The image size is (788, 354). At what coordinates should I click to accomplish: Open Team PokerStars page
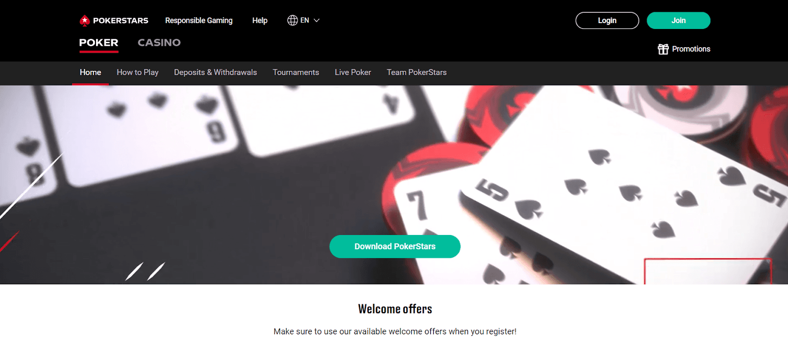[x=417, y=72]
